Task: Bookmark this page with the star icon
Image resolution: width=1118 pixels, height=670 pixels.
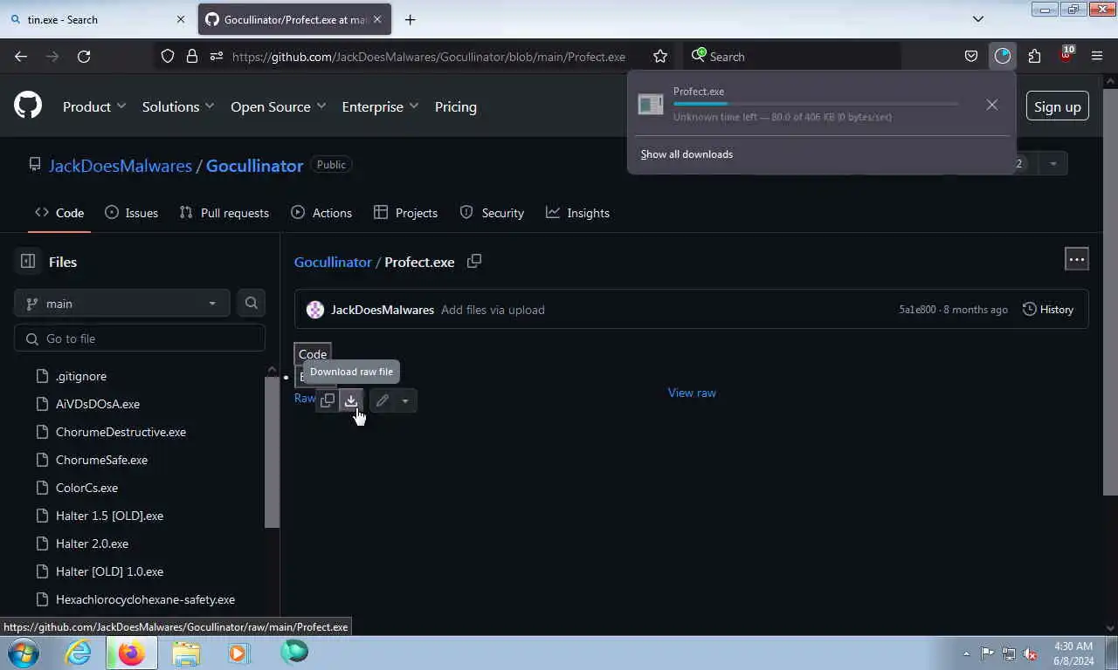Action: tap(660, 56)
